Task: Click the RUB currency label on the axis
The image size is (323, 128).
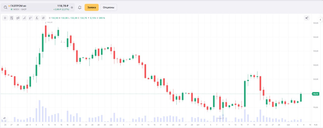Action: 315,125
